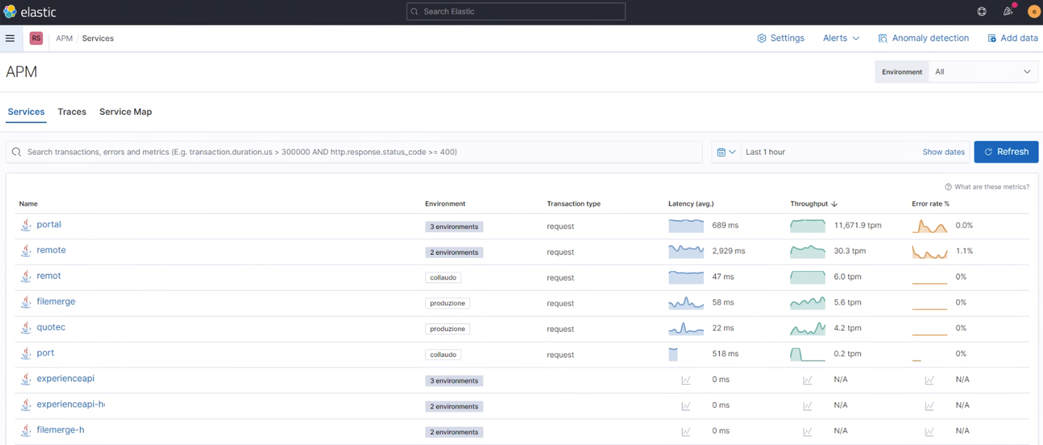This screenshot has height=445, width=1043.
Task: Open the newsfeed notifications icon
Action: [x=1008, y=11]
